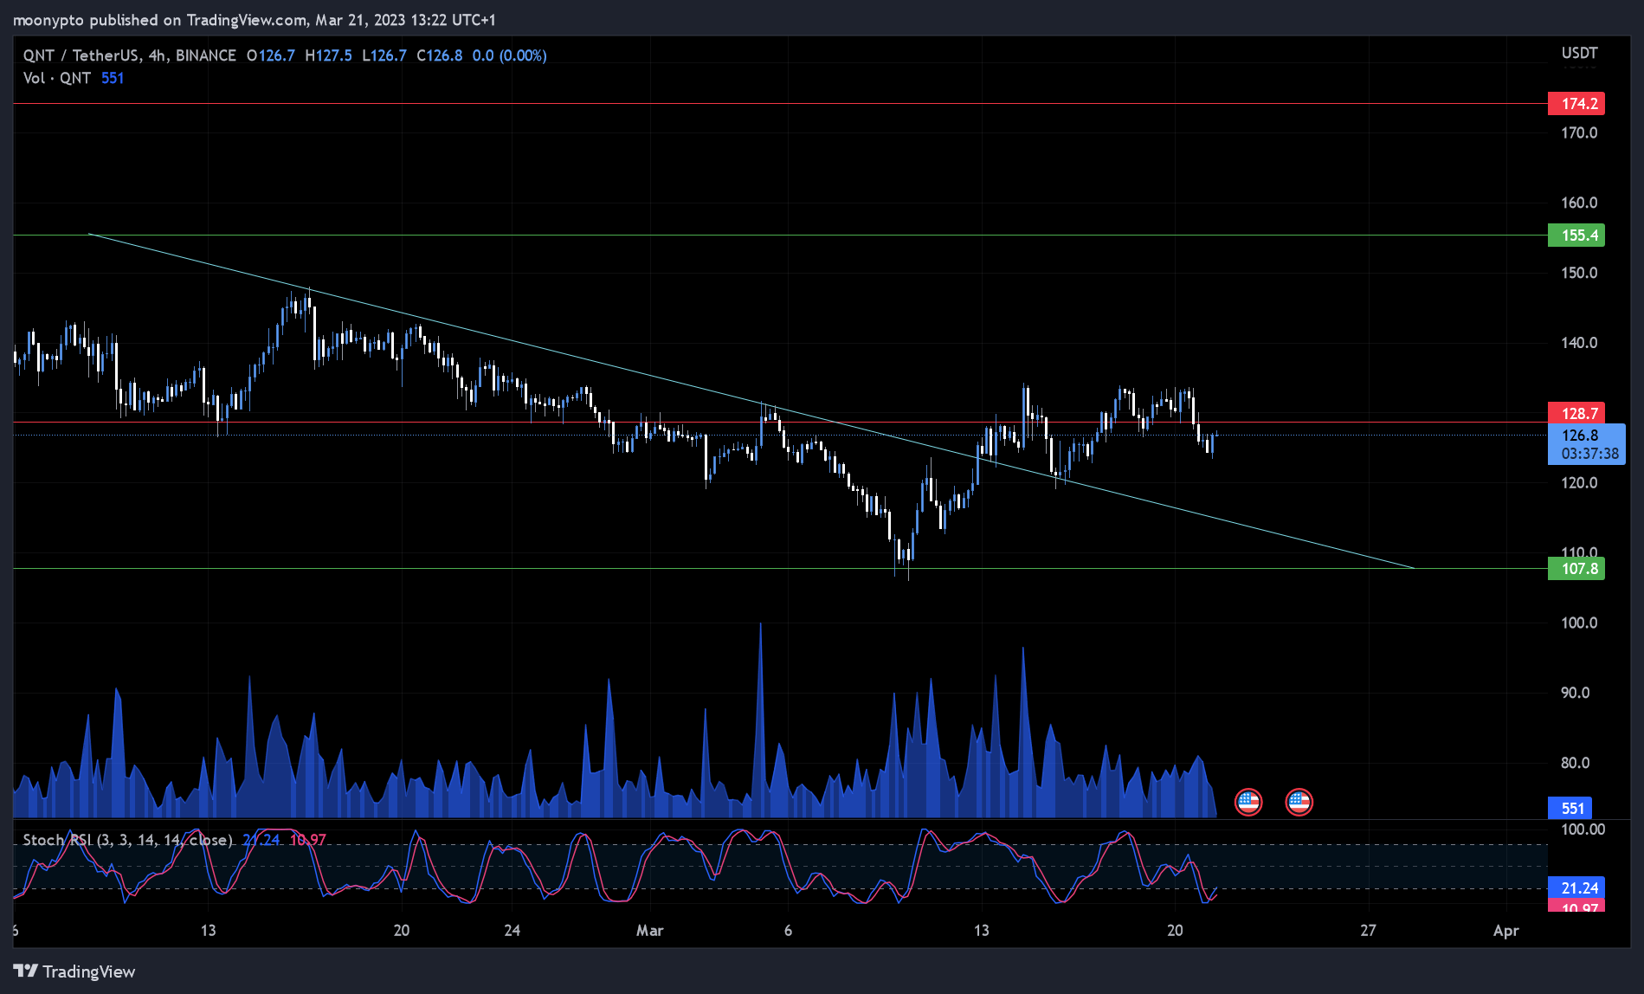Click the High value H127.5 in legend
This screenshot has width=1644, height=994.
(328, 55)
